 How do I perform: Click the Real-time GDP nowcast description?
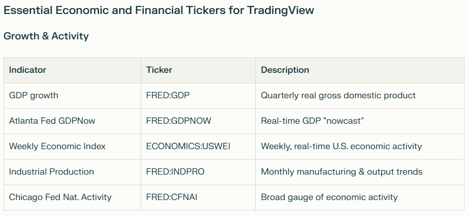click(313, 121)
